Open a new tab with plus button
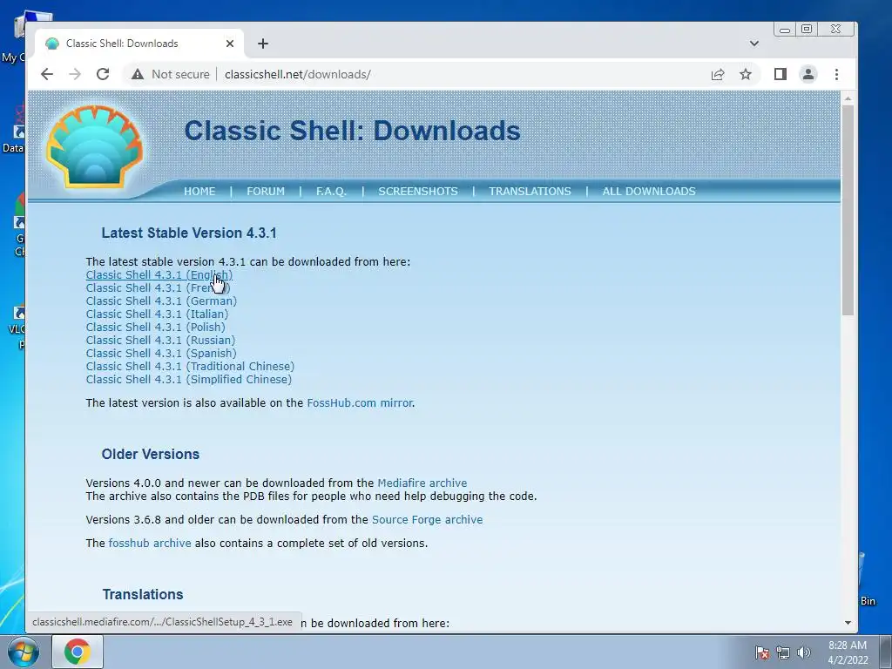 pos(263,44)
